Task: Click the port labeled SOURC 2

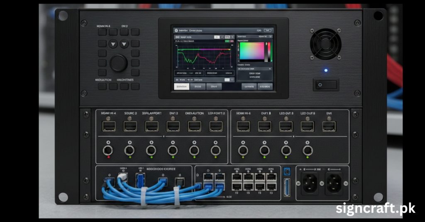Action: [x=130, y=126]
